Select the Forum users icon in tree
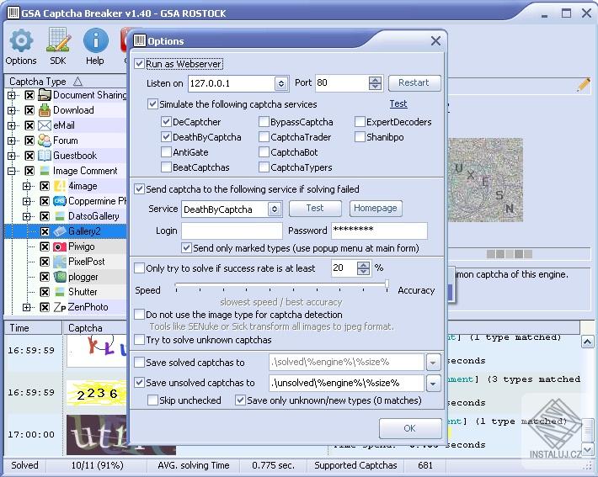 click(45, 140)
